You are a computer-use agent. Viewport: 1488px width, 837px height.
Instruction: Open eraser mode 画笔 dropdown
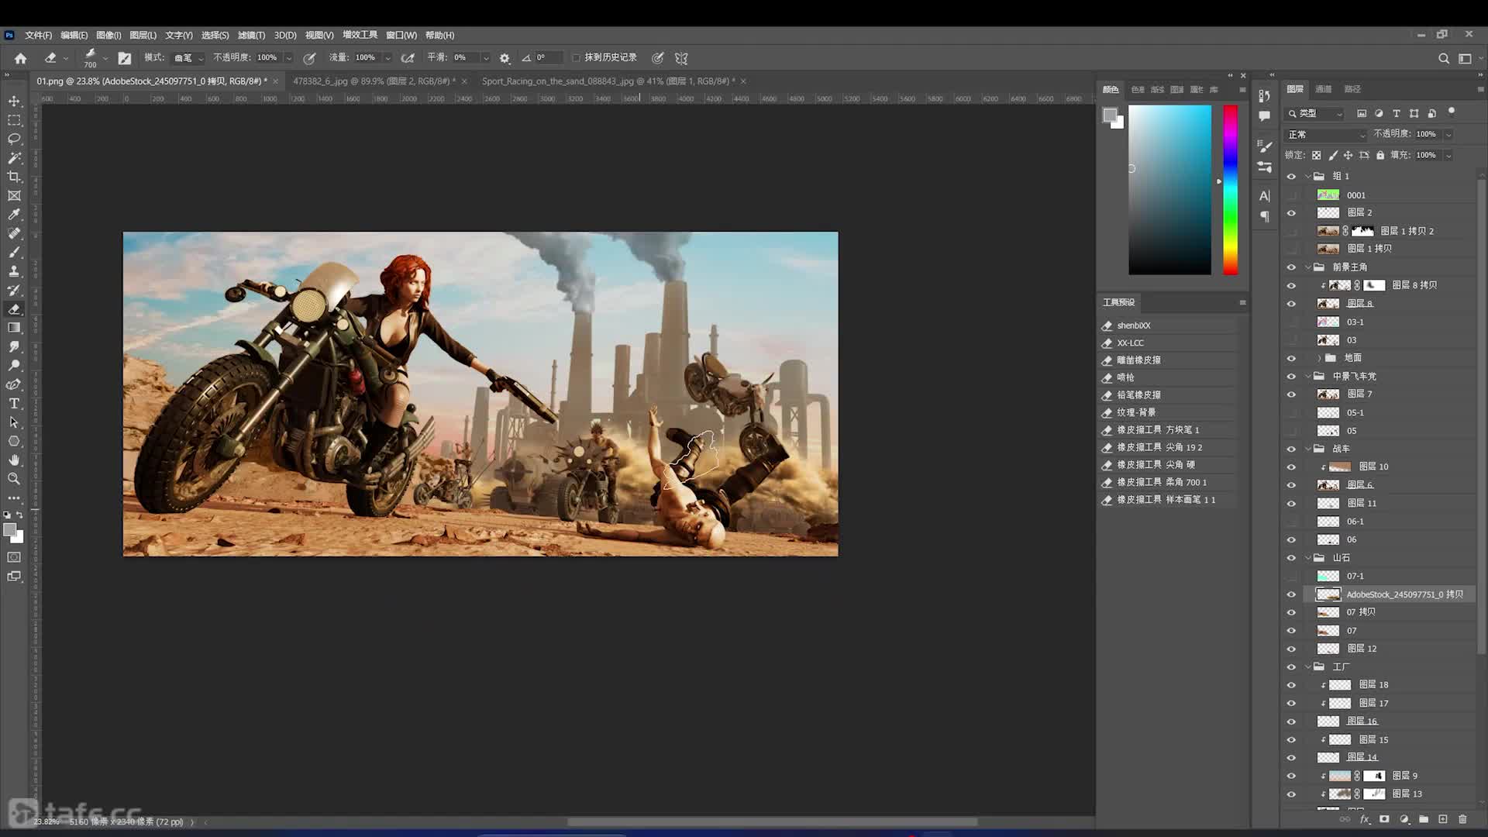click(188, 58)
